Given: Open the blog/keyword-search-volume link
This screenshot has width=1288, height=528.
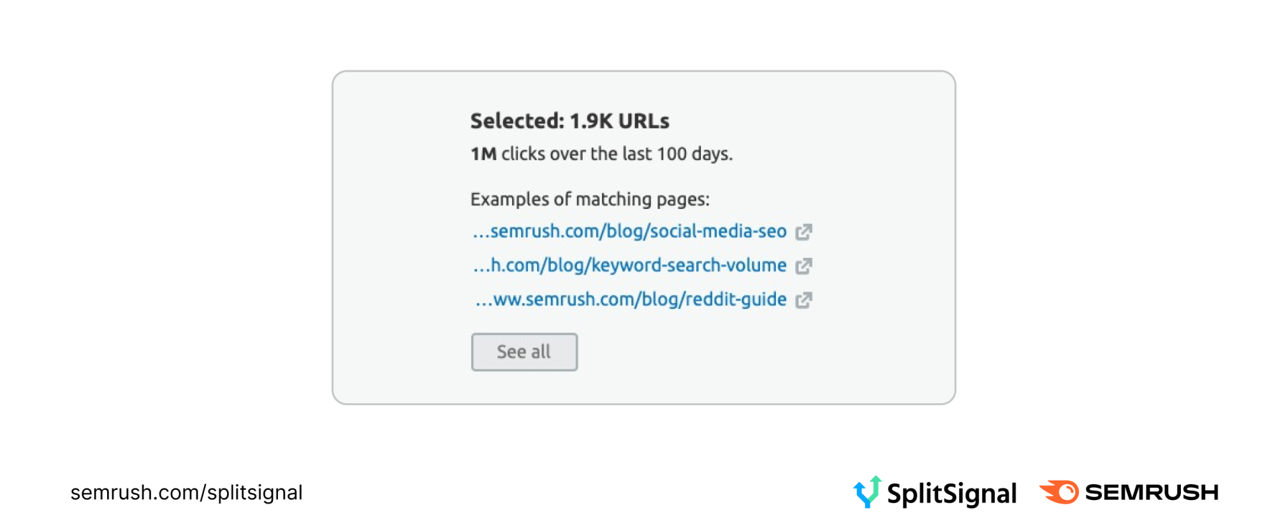Looking at the screenshot, I should (628, 266).
